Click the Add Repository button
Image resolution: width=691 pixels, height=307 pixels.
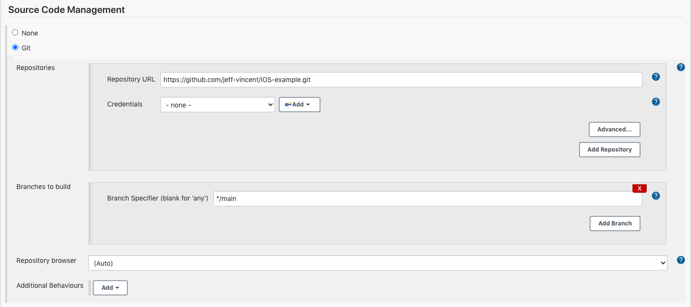click(x=610, y=150)
